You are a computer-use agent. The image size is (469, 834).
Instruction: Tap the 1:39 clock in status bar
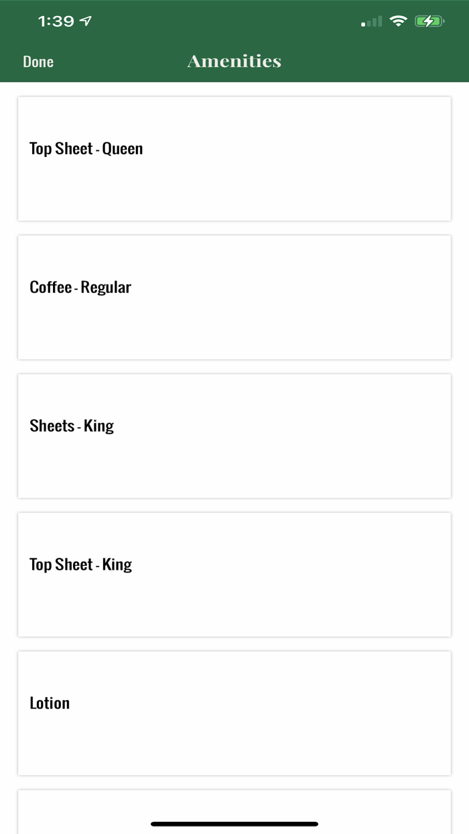click(56, 21)
